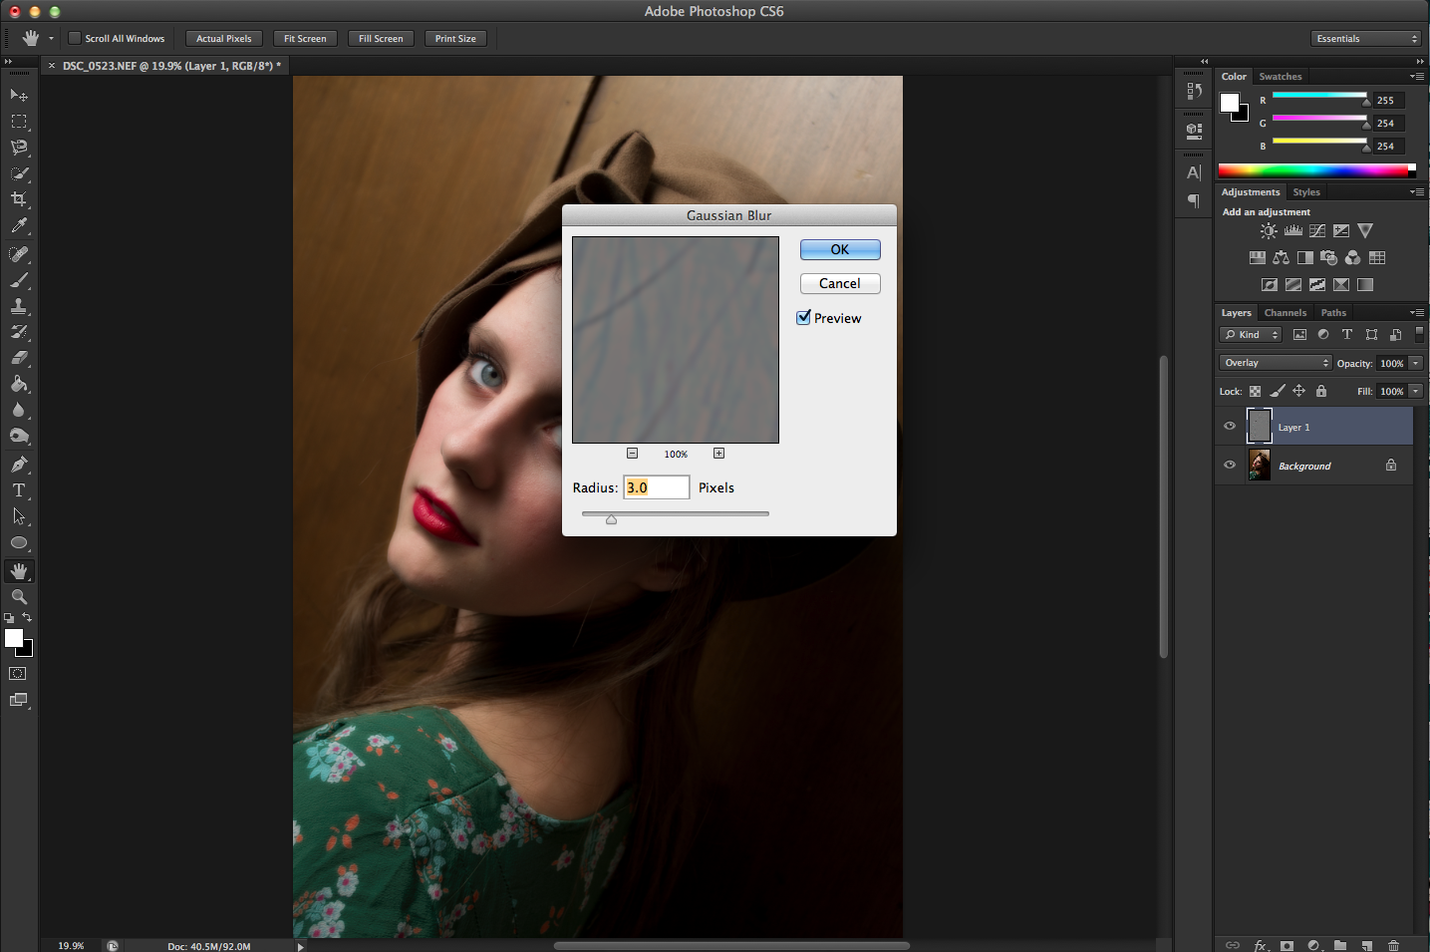Uncheck the Preview checkbox
1430x952 pixels.
(804, 318)
